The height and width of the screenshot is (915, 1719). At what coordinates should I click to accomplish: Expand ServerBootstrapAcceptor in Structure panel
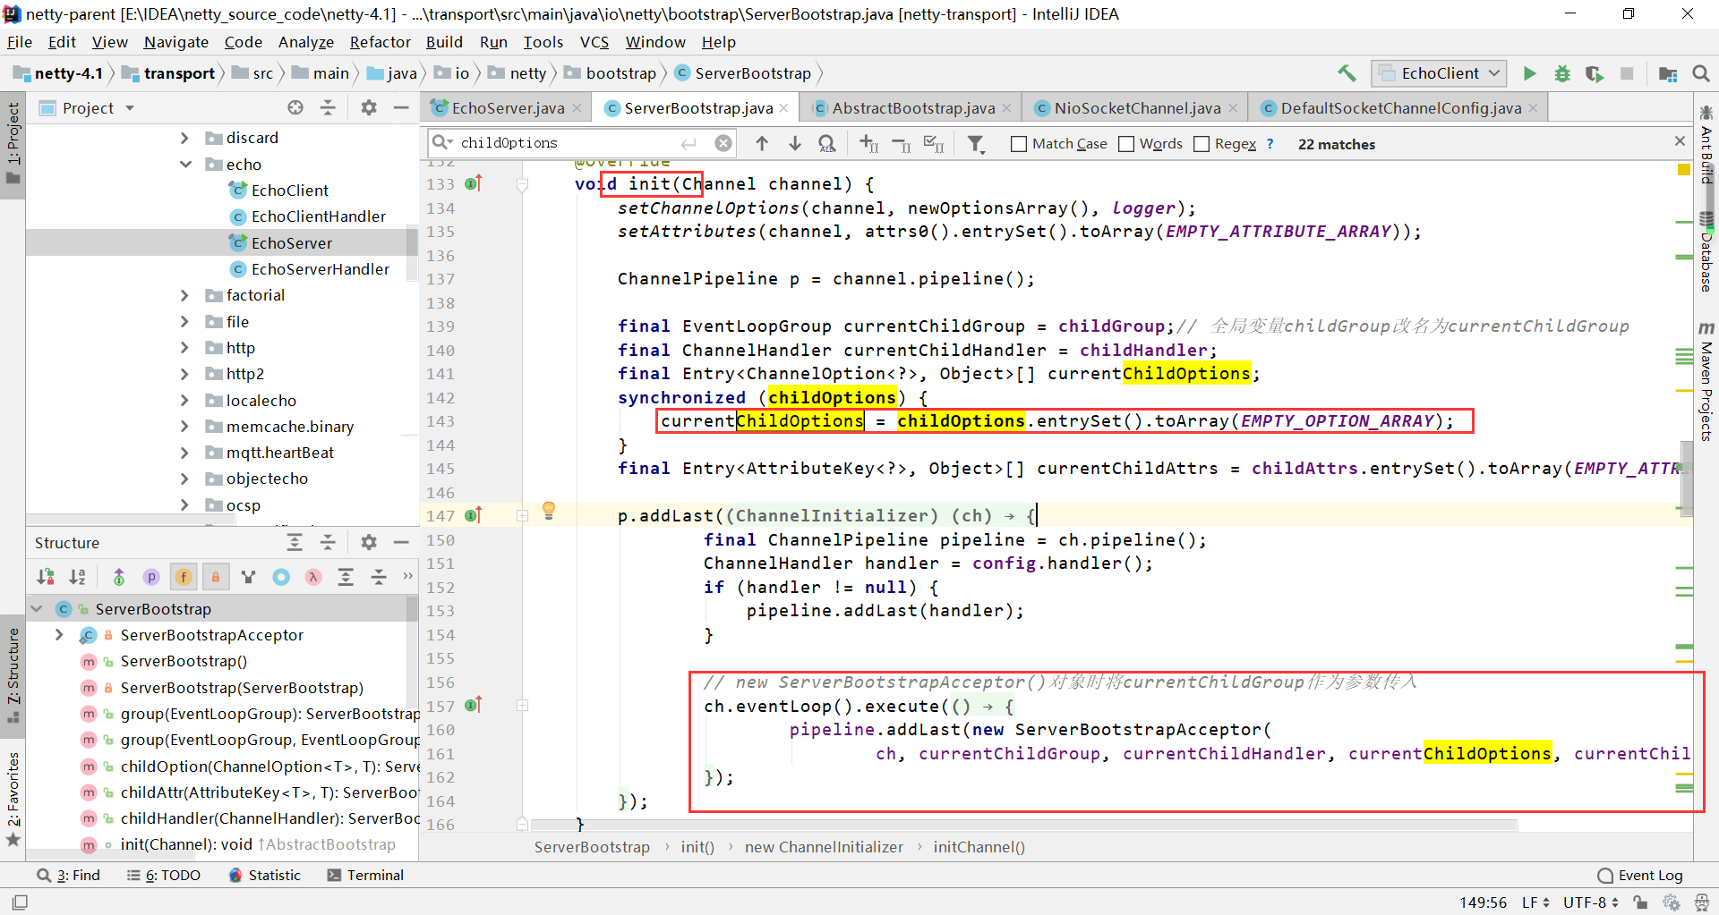[59, 635]
